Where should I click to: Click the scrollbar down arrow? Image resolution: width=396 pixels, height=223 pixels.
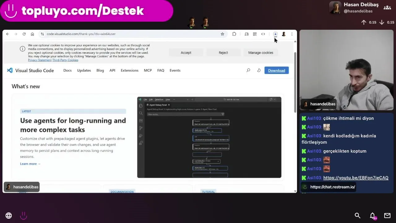(295, 191)
